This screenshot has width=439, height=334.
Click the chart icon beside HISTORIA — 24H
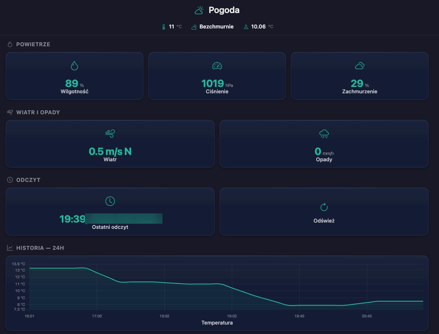(x=10, y=248)
